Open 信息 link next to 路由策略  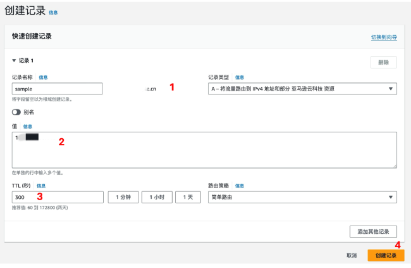point(240,186)
